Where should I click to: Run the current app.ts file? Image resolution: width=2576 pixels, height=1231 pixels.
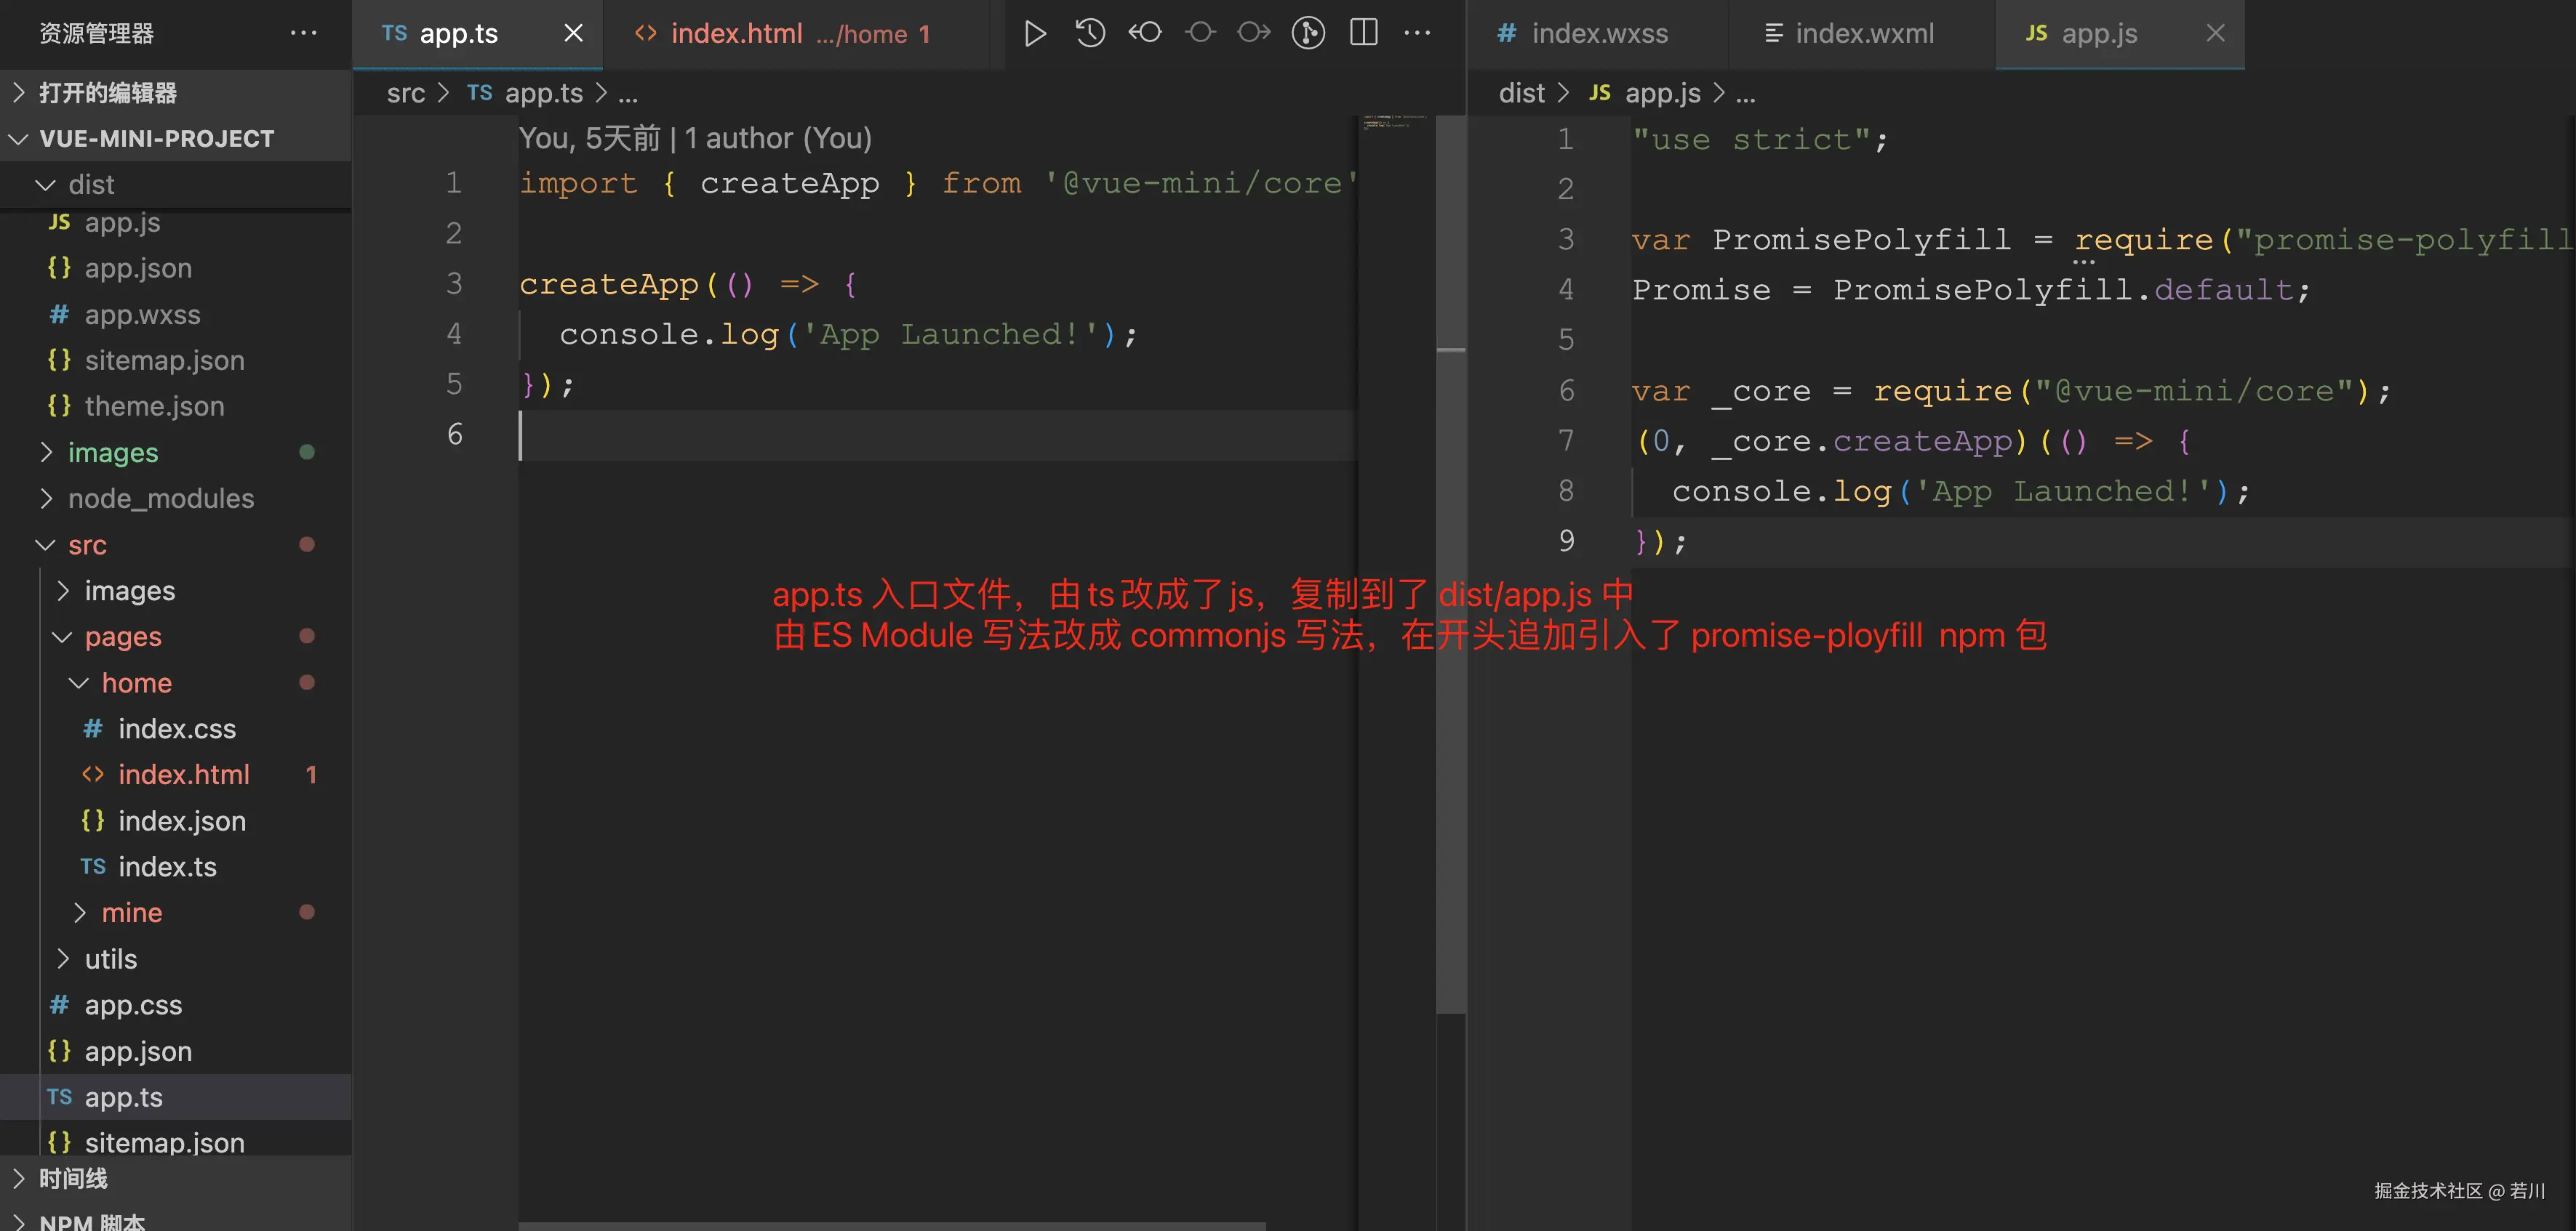[x=1035, y=32]
